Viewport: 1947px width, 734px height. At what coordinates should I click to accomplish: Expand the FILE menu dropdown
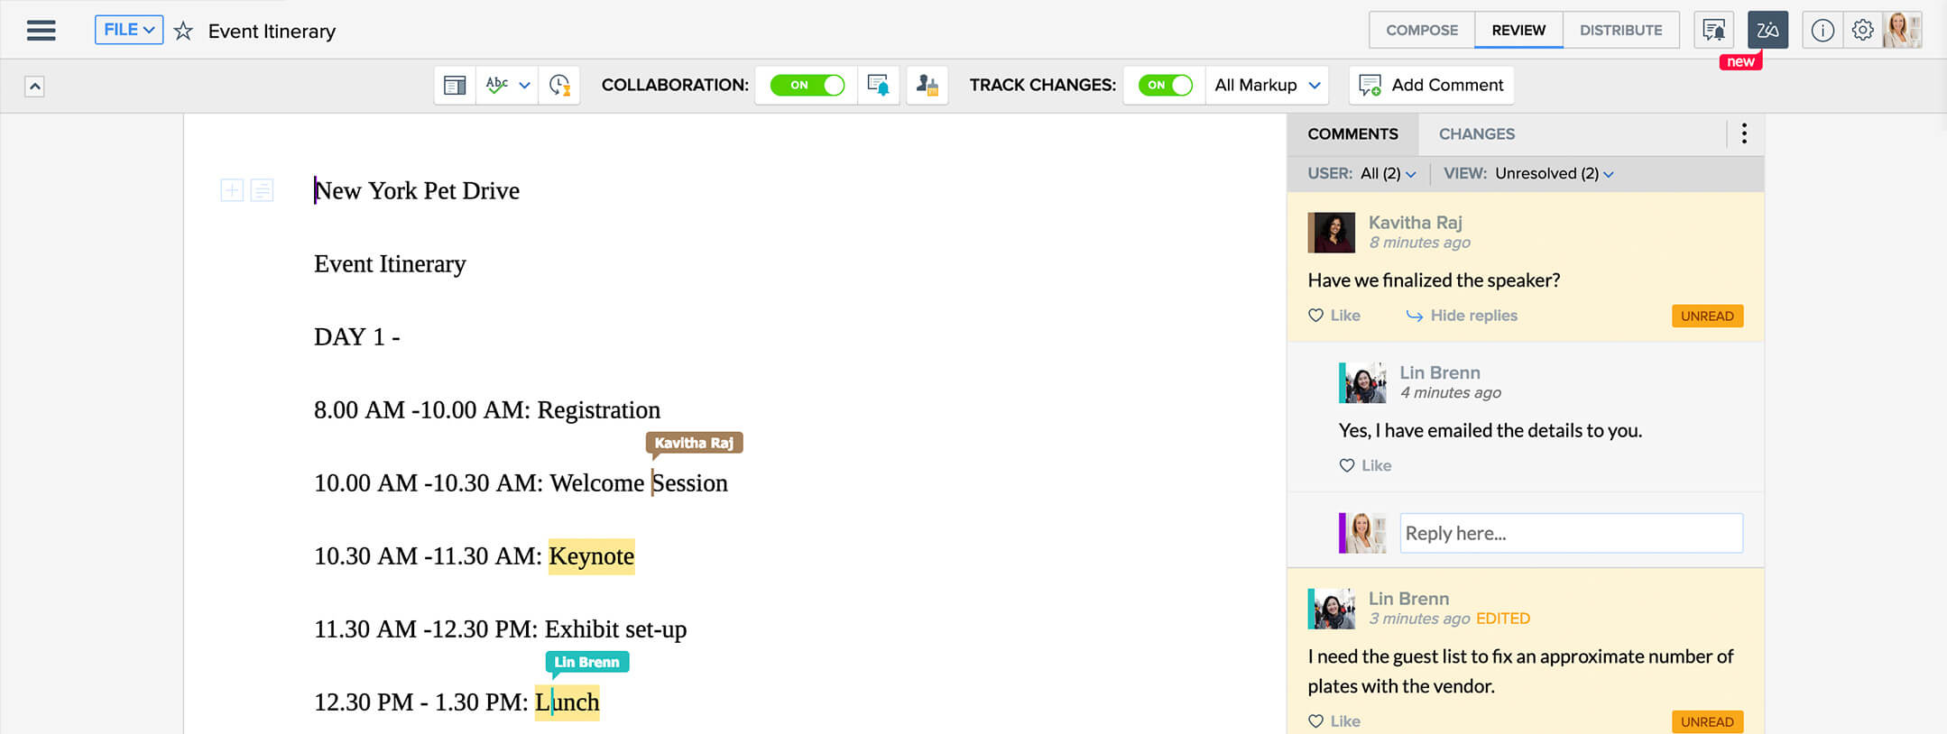point(129,30)
